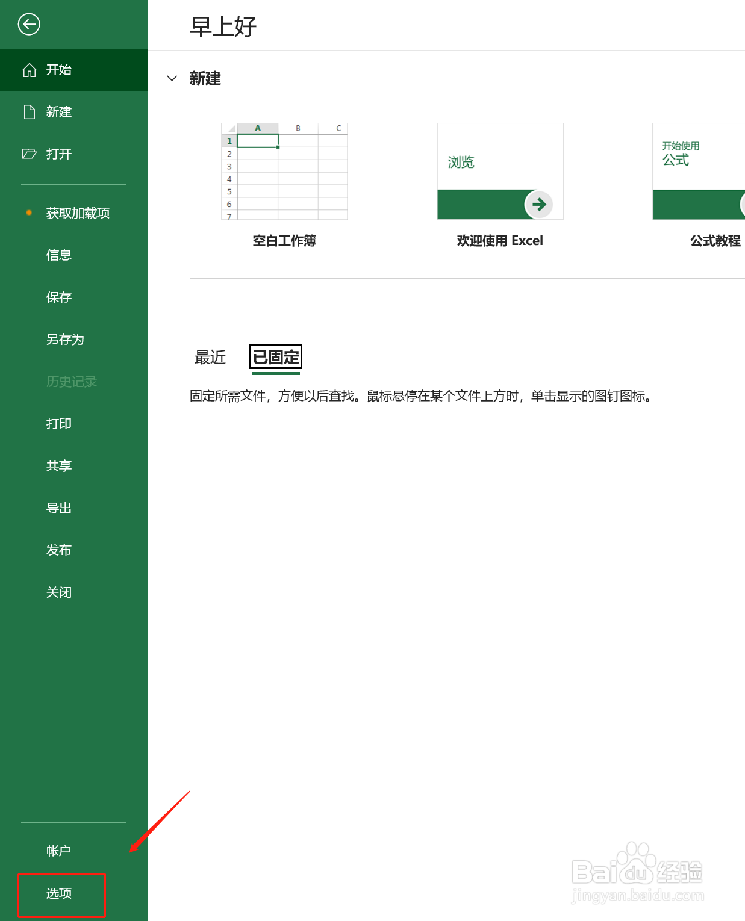Switch to the 最近 tab
The height and width of the screenshot is (921, 745).
click(x=210, y=358)
